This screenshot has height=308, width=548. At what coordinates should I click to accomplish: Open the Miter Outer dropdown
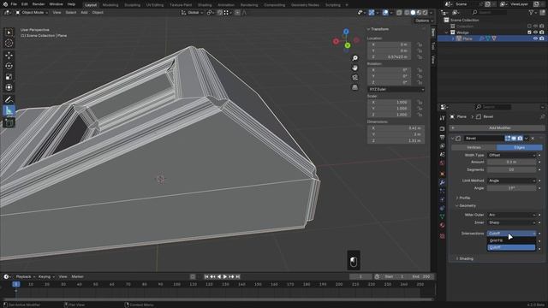[512, 215]
